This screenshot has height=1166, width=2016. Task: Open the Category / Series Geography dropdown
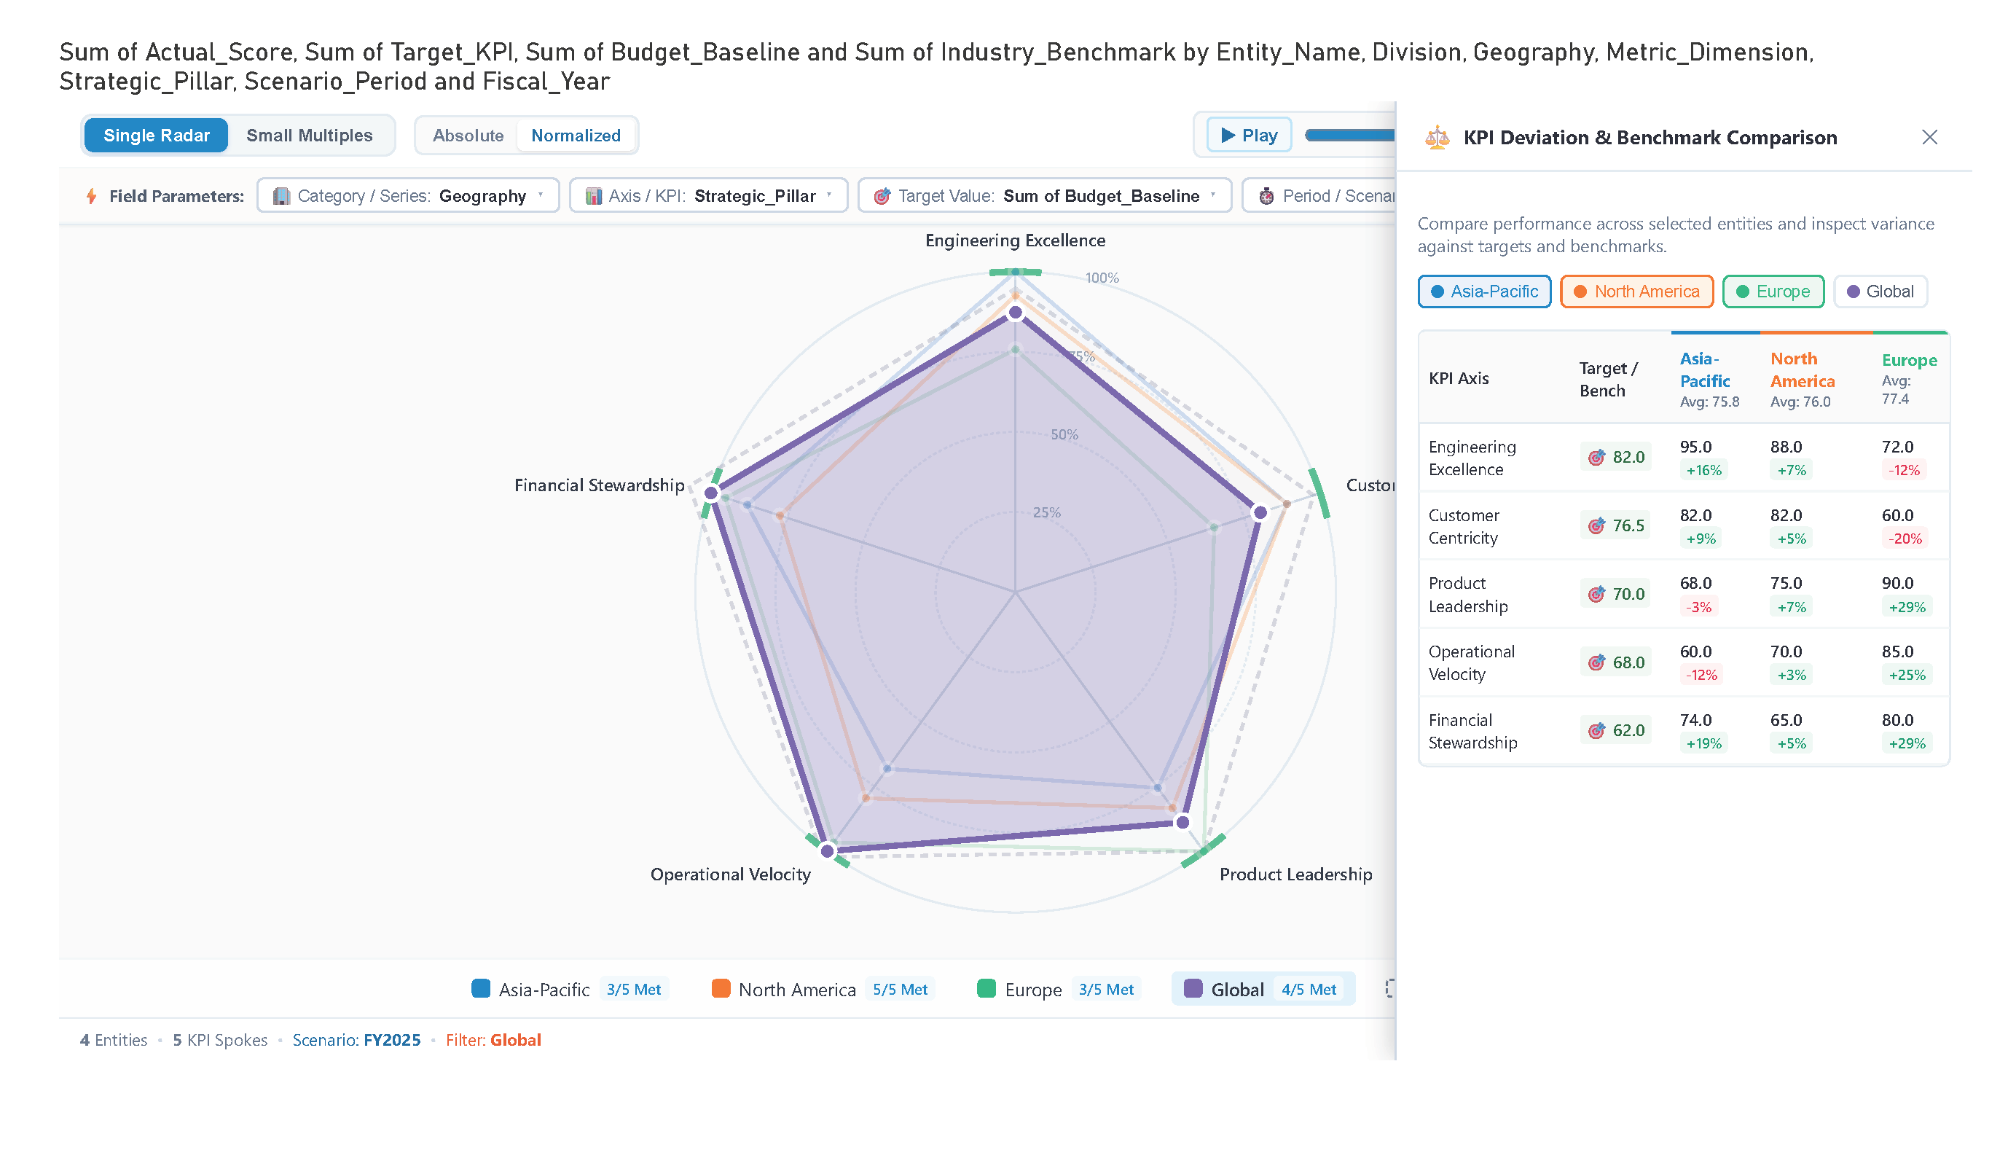[408, 196]
